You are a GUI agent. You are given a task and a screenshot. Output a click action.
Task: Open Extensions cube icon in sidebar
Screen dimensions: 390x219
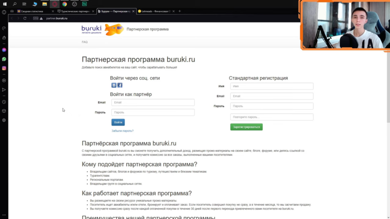click(x=4, y=111)
